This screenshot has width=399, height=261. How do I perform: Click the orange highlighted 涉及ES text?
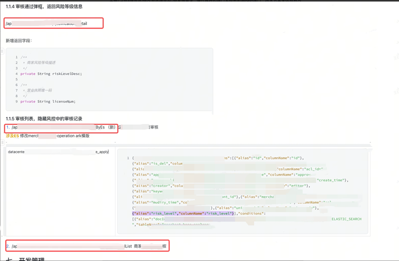pyautogui.click(x=12, y=136)
